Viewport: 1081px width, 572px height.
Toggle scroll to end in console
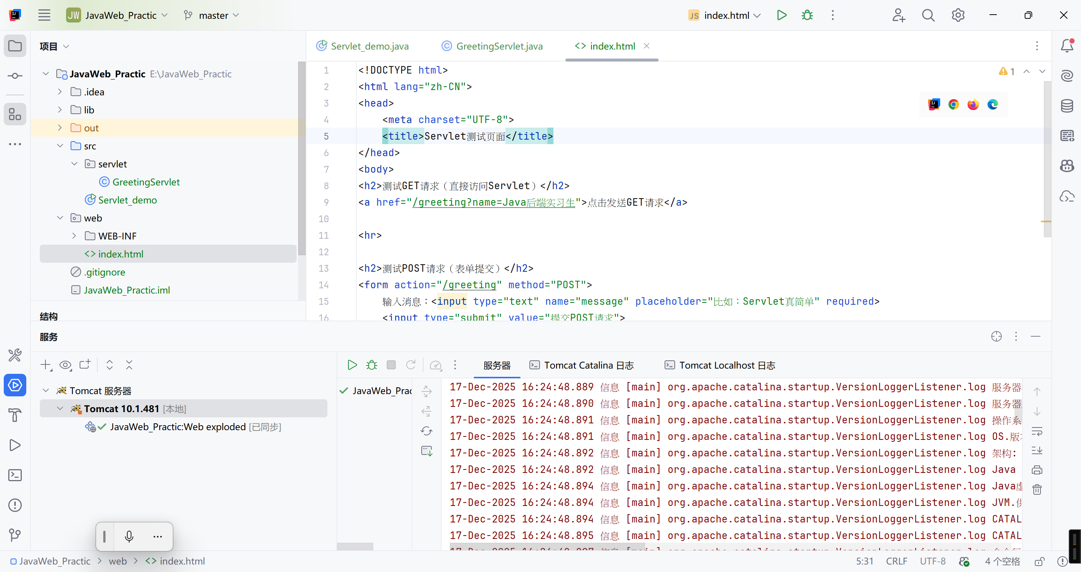pos(1037,450)
